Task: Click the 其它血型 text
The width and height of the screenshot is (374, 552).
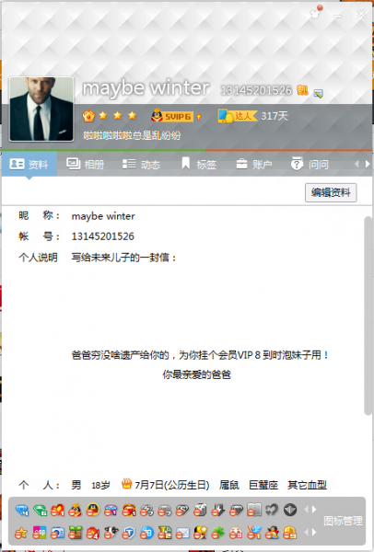Action: pos(307,485)
